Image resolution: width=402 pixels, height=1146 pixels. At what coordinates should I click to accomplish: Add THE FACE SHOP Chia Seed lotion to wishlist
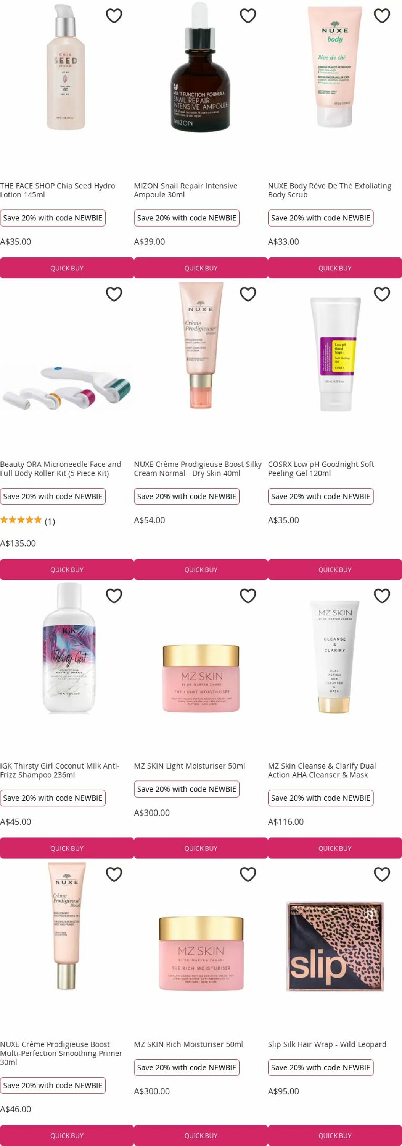(x=114, y=16)
